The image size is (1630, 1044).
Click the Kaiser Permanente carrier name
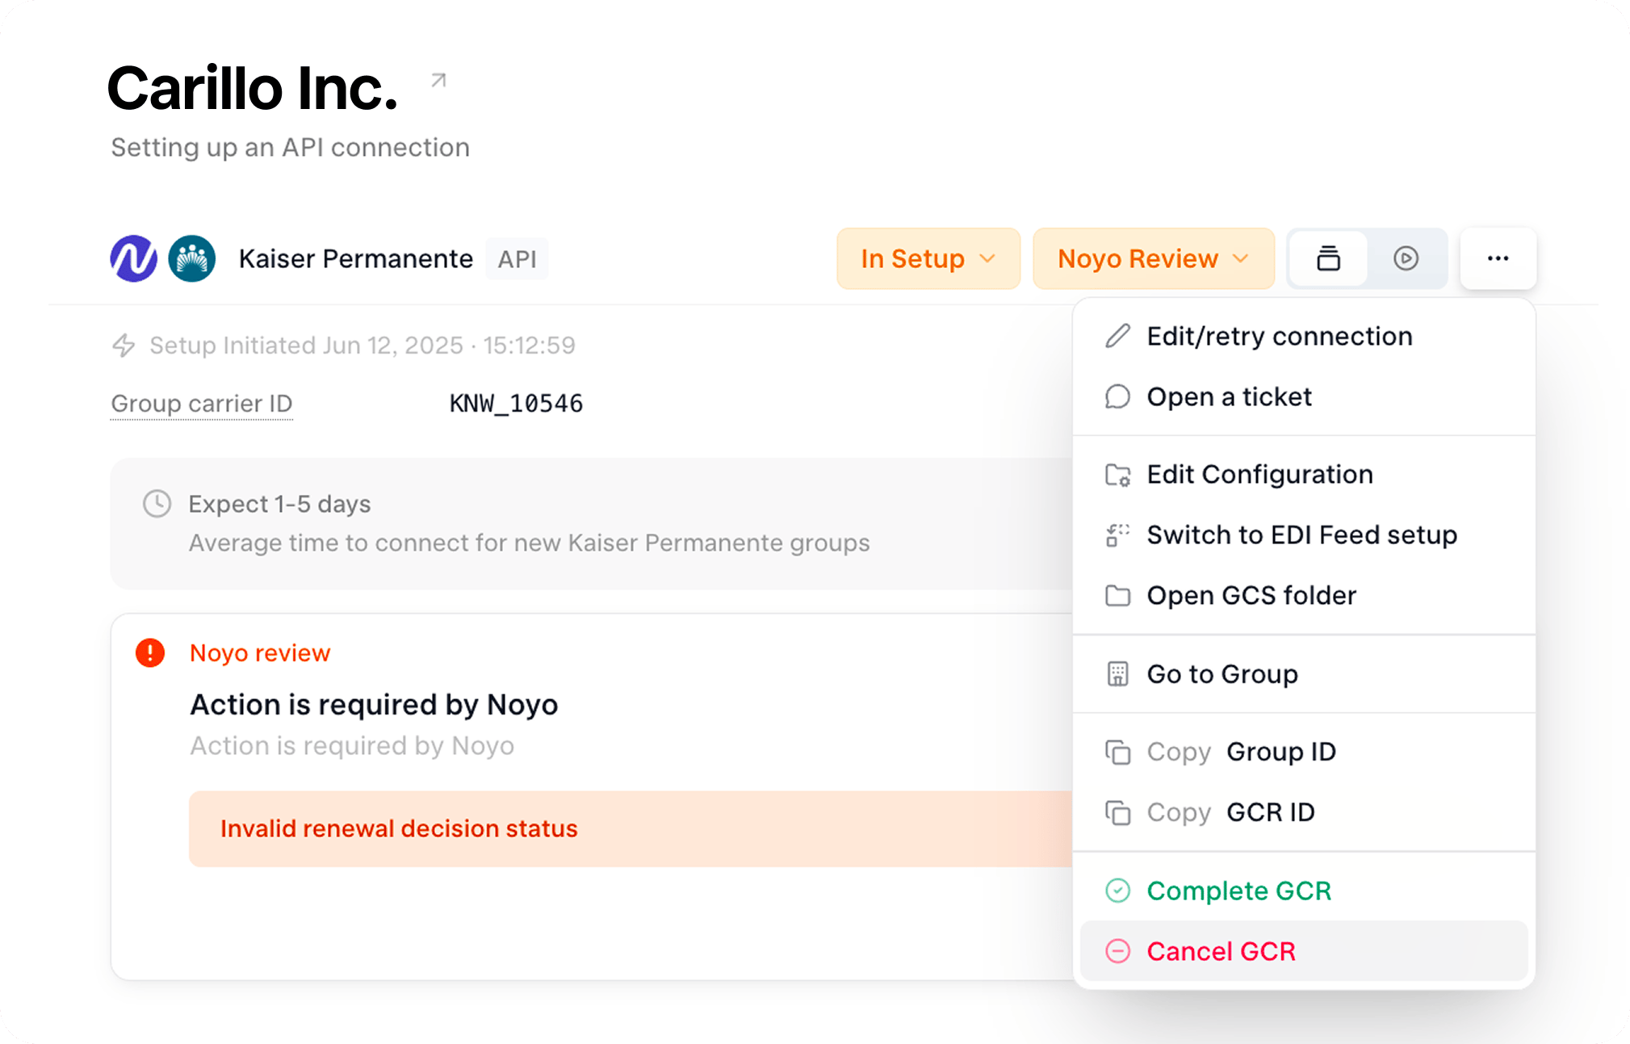[356, 258]
